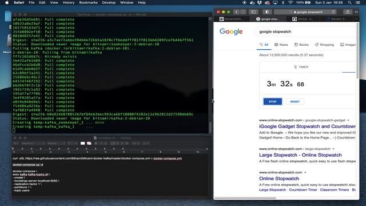Click the TextEdit text color swatch
Screen dimensions: 366x206
coord(82,143)
